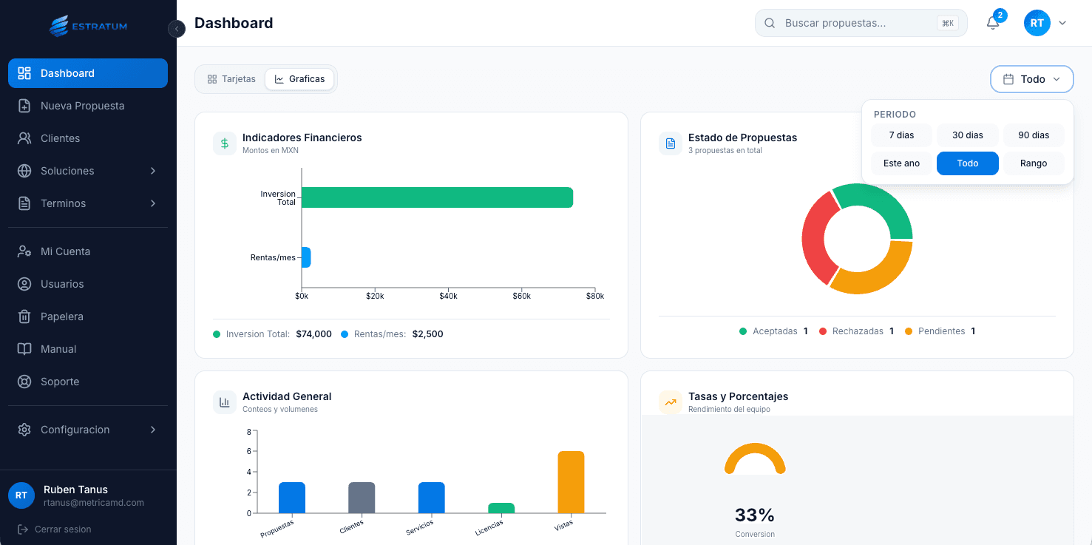Click the calendar icon on the period button
This screenshot has height=545, width=1092.
tap(1008, 79)
